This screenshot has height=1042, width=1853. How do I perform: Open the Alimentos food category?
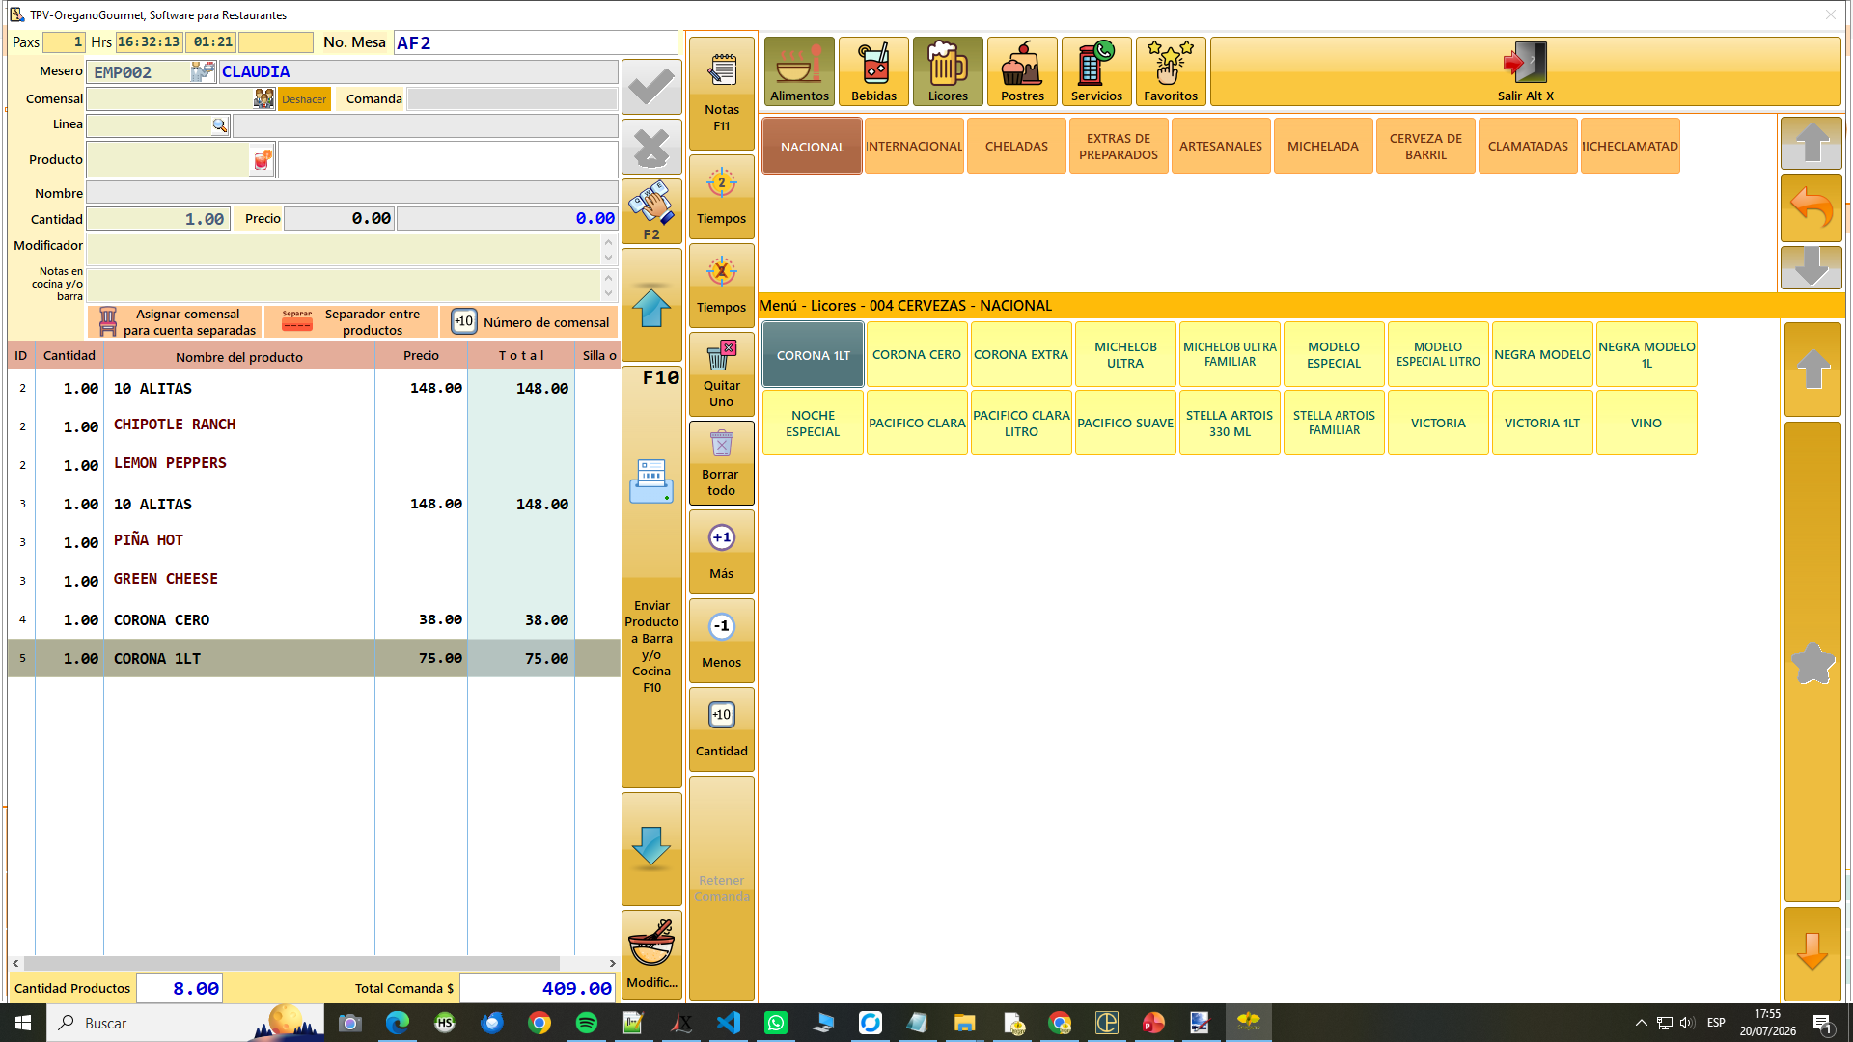click(x=799, y=71)
